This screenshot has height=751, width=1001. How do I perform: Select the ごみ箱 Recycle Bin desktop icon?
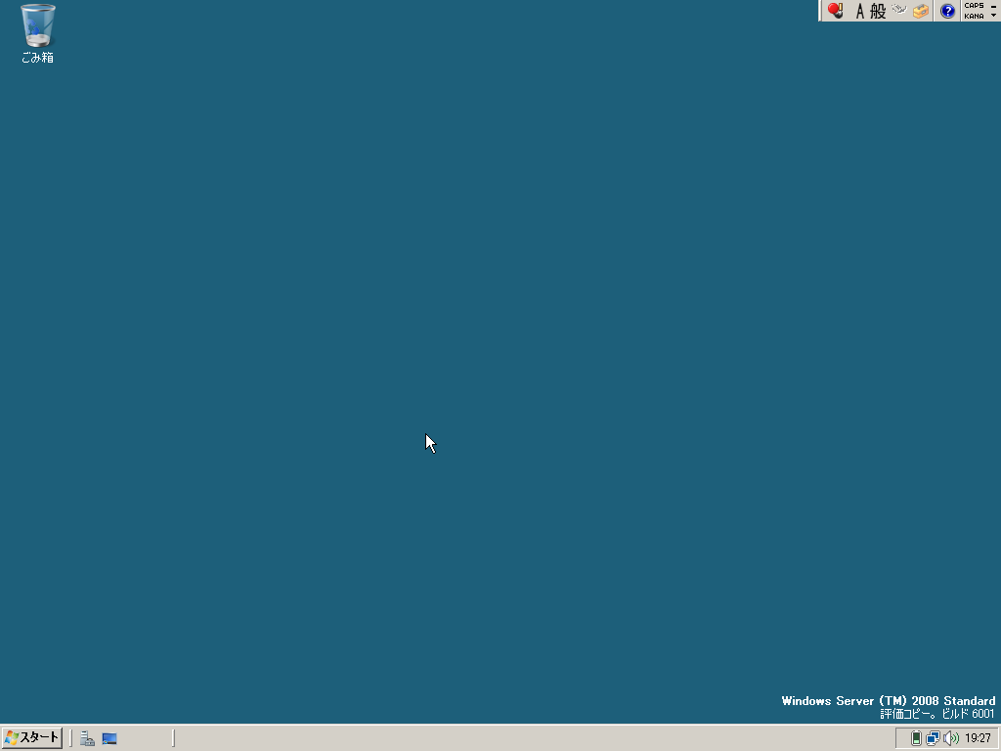pos(38,34)
